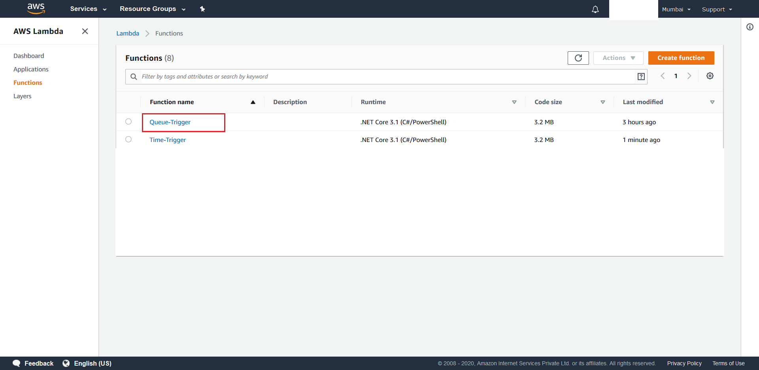
Task: Open the Terms of Use link
Action: coord(729,363)
